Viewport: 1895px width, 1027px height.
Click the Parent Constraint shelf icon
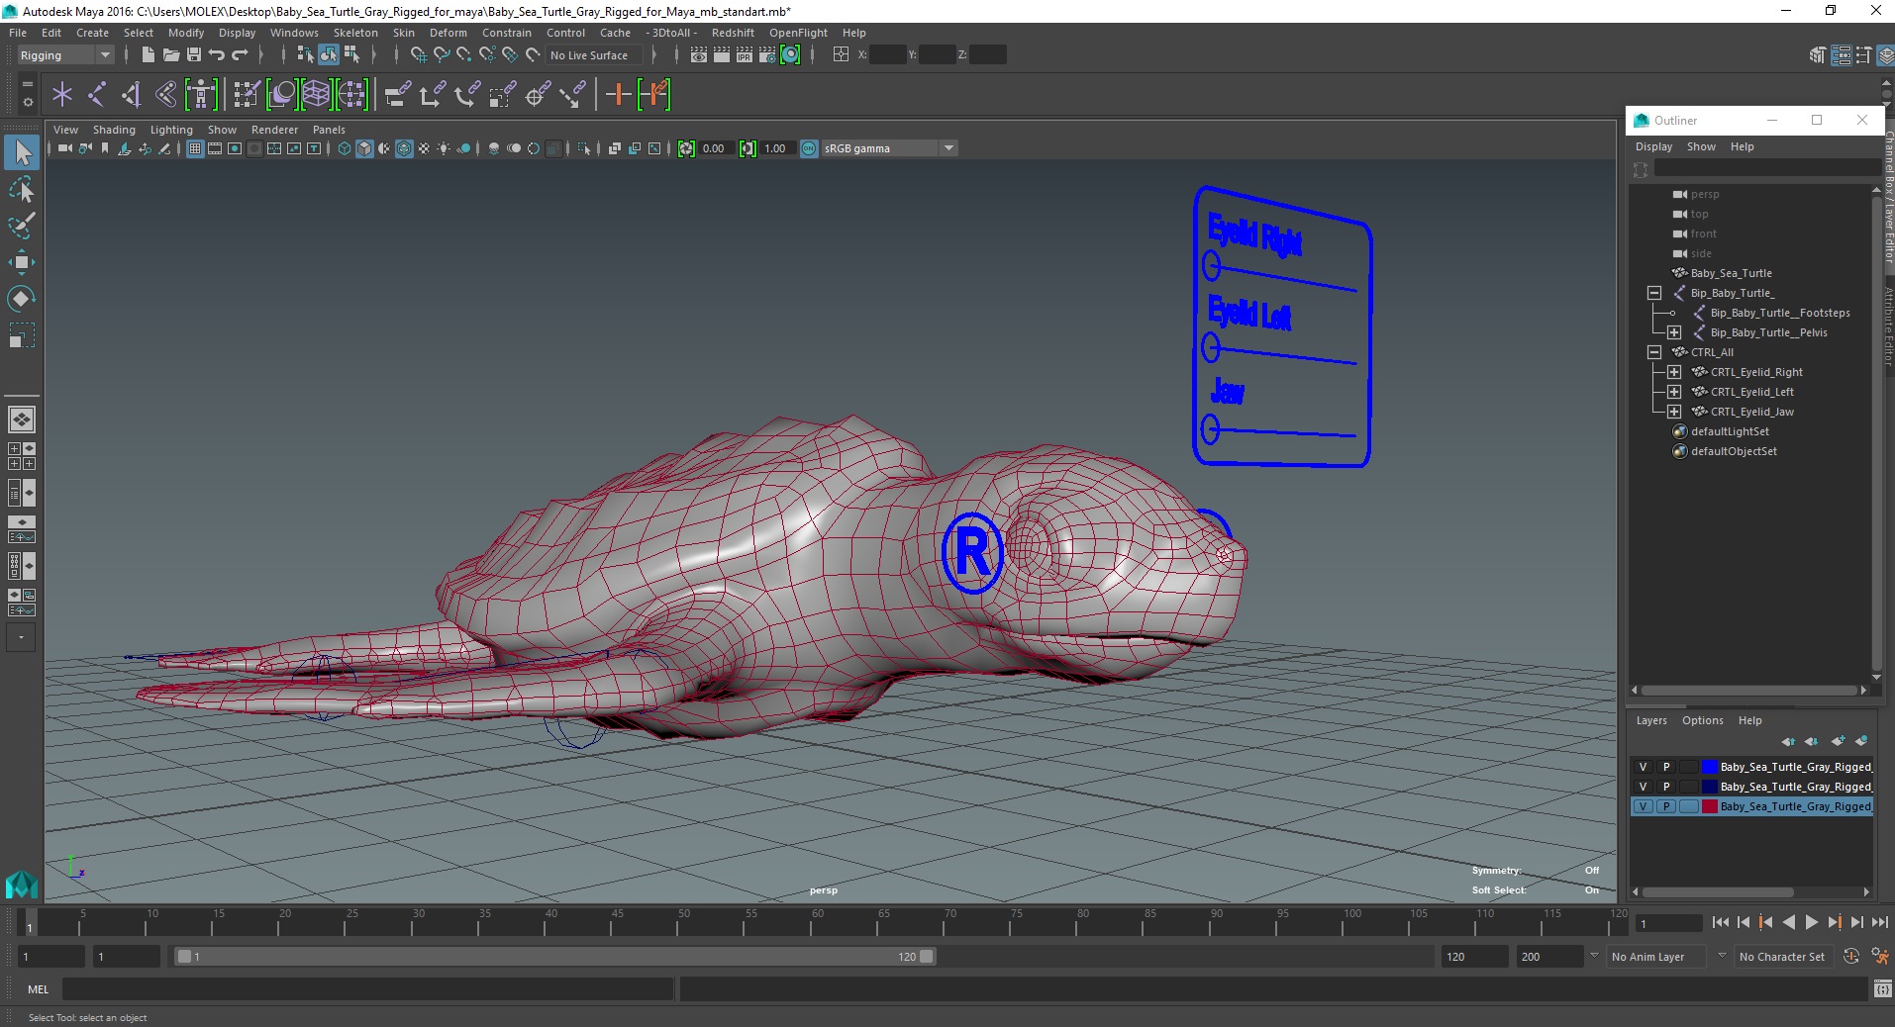(398, 95)
